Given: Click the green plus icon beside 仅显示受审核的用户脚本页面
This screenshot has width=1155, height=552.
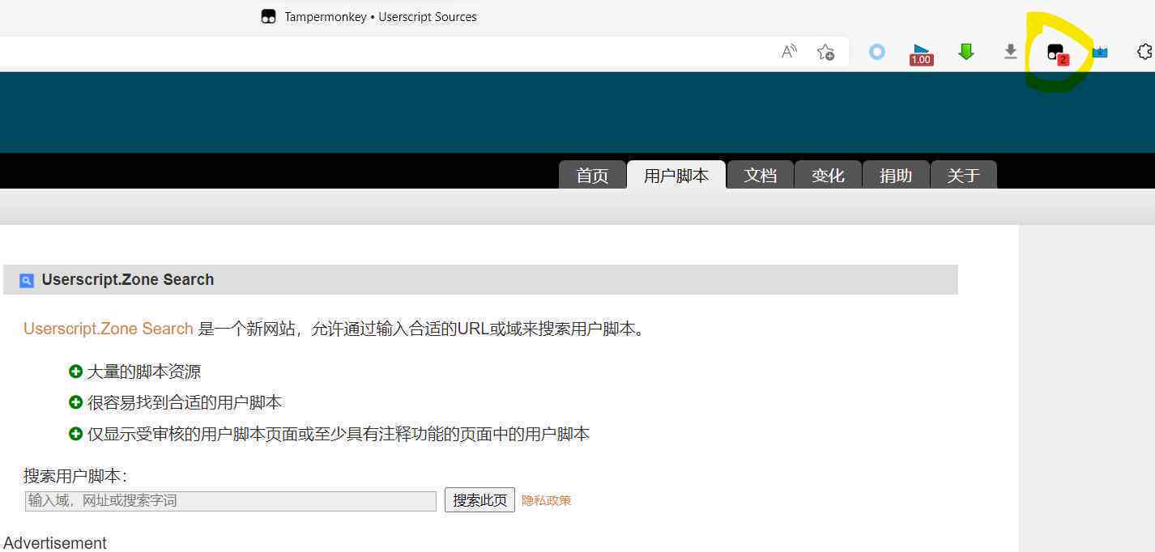Looking at the screenshot, I should coord(75,434).
